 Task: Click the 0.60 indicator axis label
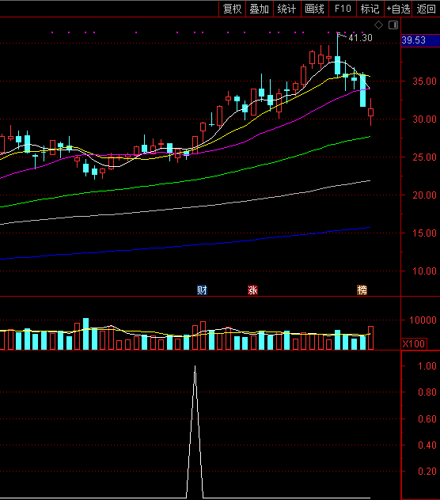point(427,419)
